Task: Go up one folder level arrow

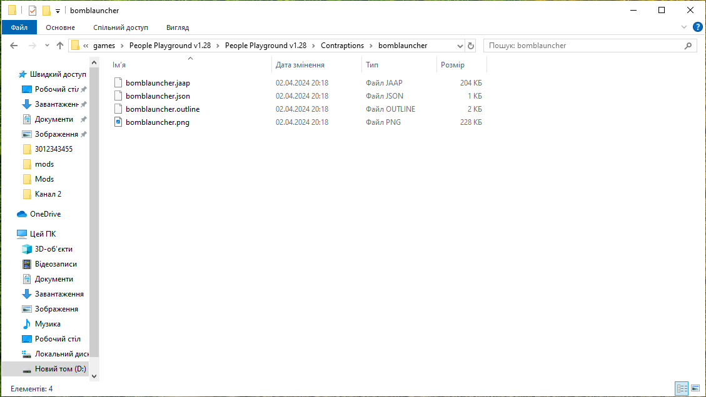Action: pyautogui.click(x=60, y=46)
